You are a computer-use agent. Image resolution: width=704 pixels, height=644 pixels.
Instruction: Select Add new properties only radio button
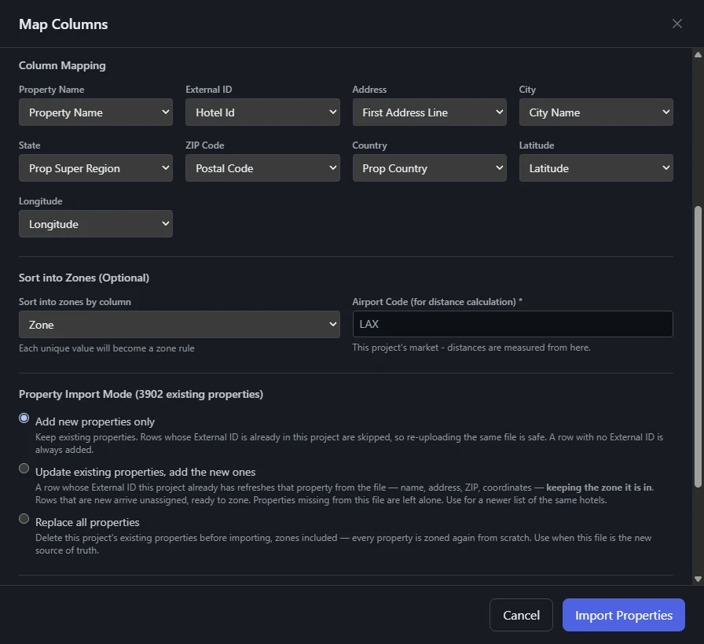point(24,418)
